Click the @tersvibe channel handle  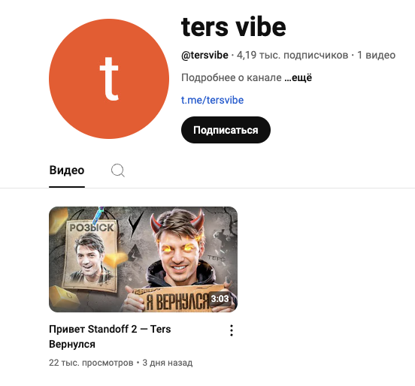click(x=204, y=55)
